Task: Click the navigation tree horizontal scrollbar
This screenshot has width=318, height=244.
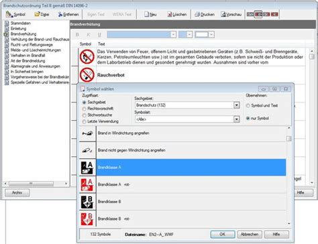Action: tap(31, 184)
